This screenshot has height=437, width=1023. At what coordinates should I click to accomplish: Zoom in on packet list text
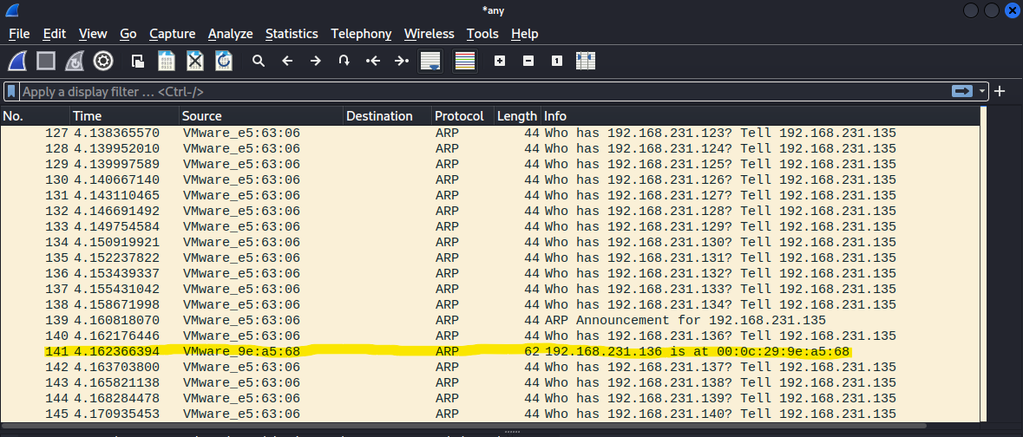tap(499, 61)
